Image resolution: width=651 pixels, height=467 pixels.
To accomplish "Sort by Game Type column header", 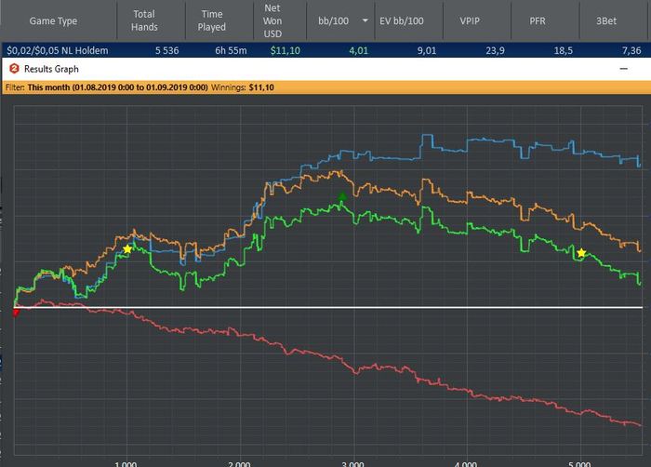I will pyautogui.click(x=53, y=20).
